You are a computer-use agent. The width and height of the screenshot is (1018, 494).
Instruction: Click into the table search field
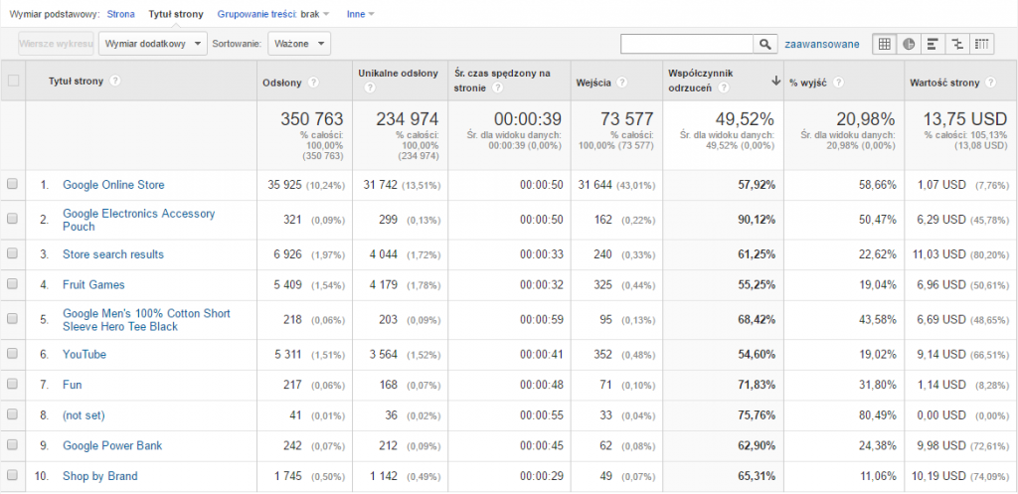[x=687, y=44]
